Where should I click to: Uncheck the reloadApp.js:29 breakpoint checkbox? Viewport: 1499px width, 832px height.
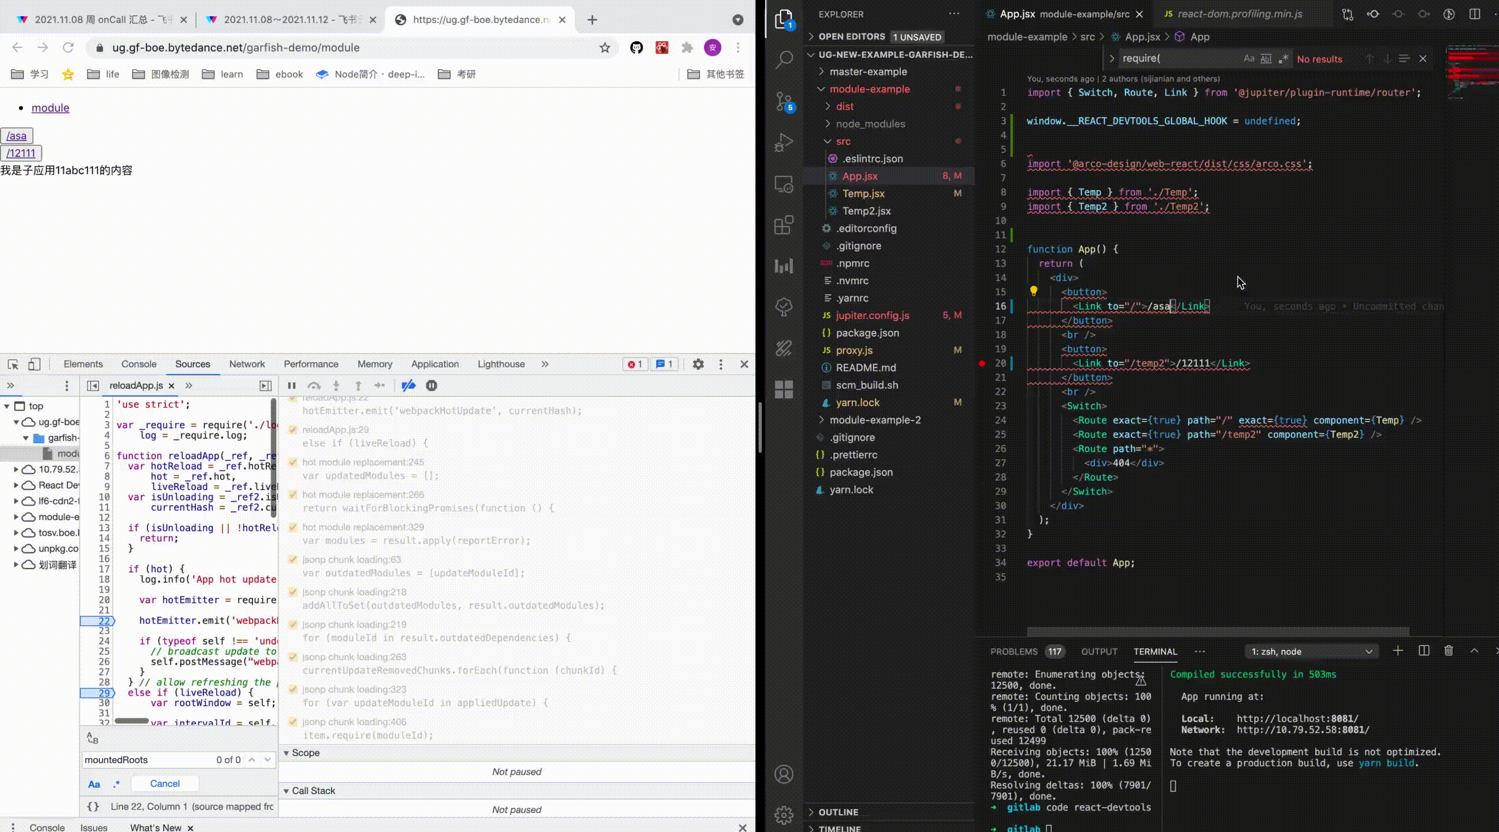tap(293, 430)
